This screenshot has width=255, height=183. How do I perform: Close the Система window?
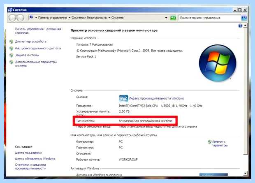click(245, 10)
